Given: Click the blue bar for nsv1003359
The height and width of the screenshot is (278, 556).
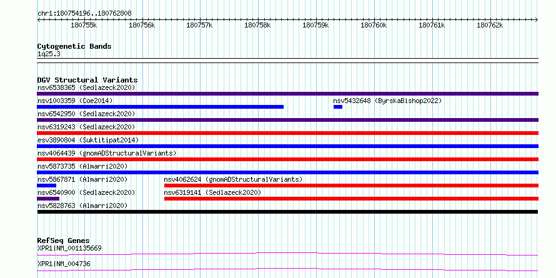Looking at the screenshot, I should [x=161, y=107].
